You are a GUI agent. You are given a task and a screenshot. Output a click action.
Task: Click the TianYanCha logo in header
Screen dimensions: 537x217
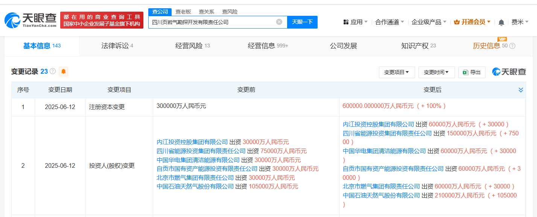pyautogui.click(x=30, y=20)
